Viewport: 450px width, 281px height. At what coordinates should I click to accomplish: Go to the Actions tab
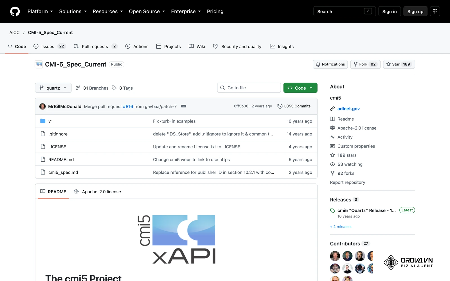point(137,46)
